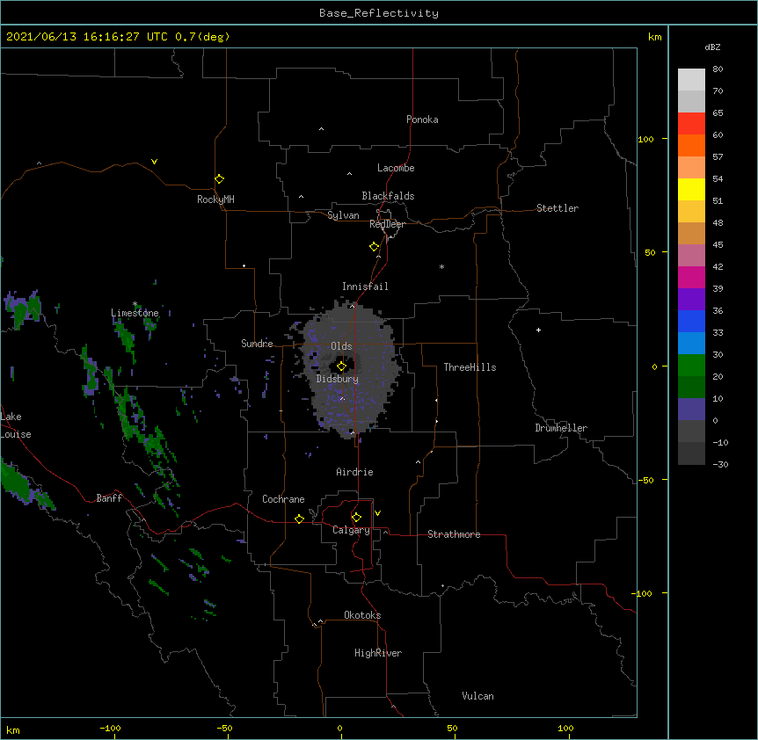Image resolution: width=758 pixels, height=740 pixels.
Task: Click yellow v marker northwest of RockyMH
Action: coord(154,162)
